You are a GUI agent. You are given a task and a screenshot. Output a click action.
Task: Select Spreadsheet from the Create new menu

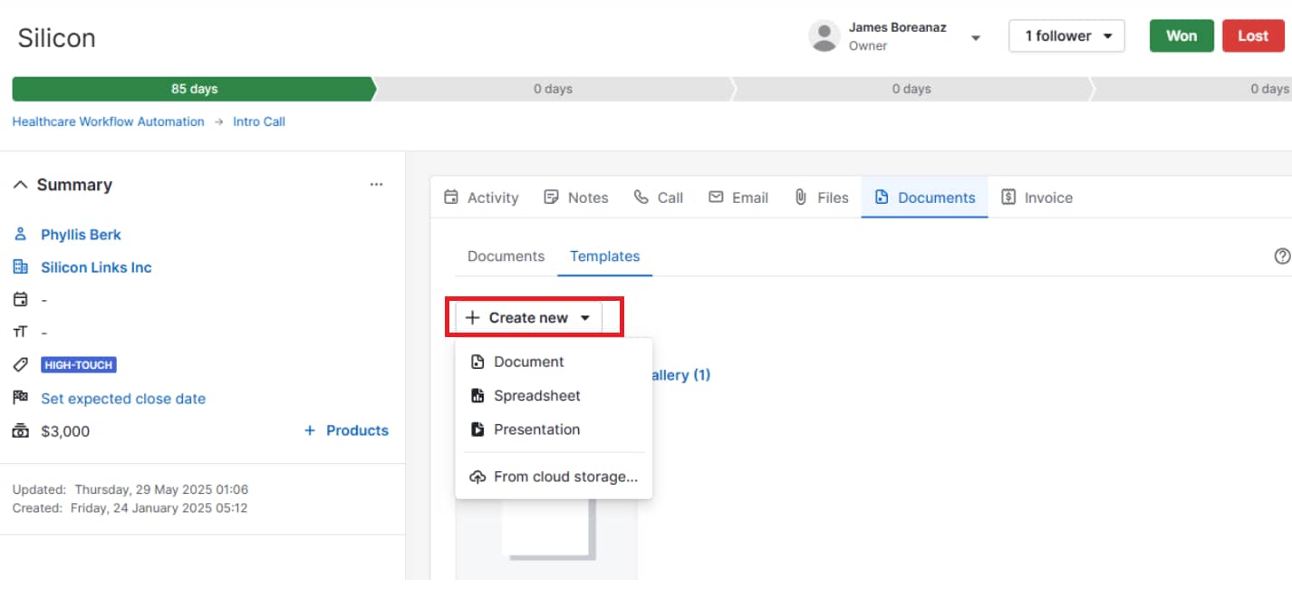click(x=537, y=395)
